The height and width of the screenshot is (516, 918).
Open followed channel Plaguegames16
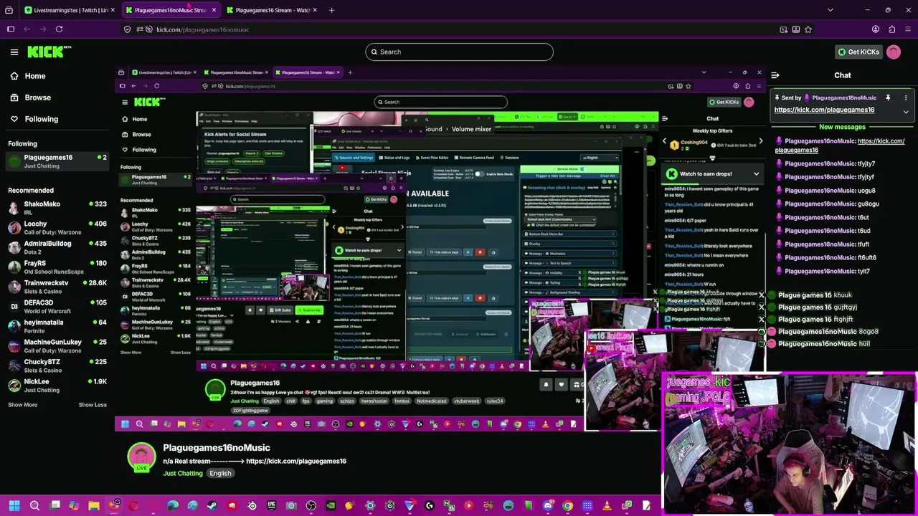point(57,161)
